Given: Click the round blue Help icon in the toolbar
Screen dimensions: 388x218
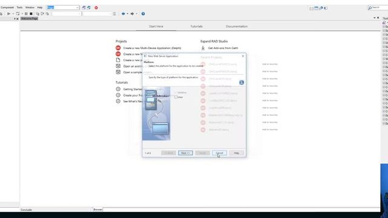Looking at the screenshot, I should pos(143,14).
